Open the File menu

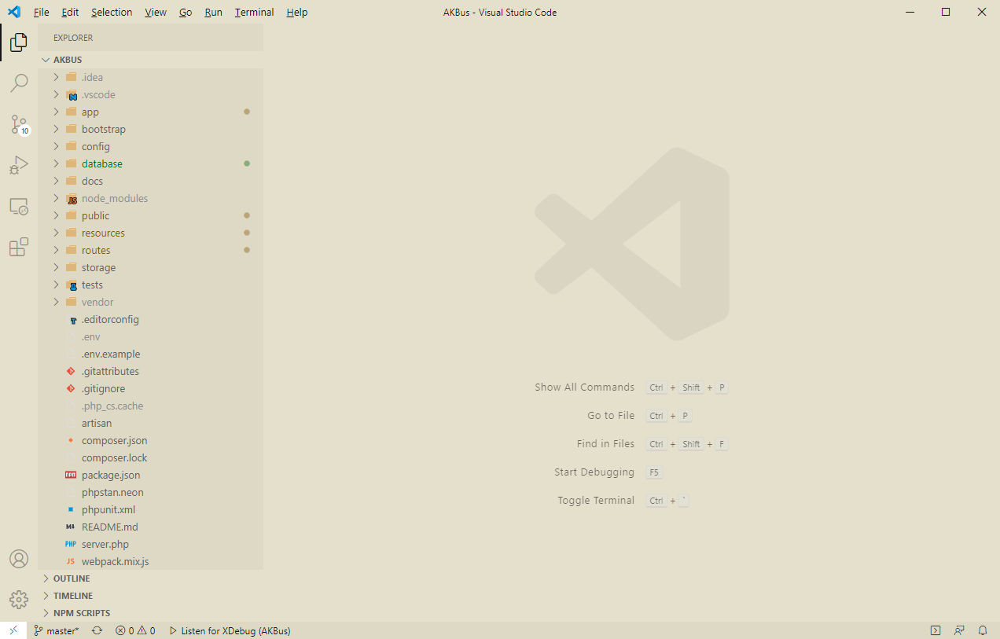click(x=42, y=12)
